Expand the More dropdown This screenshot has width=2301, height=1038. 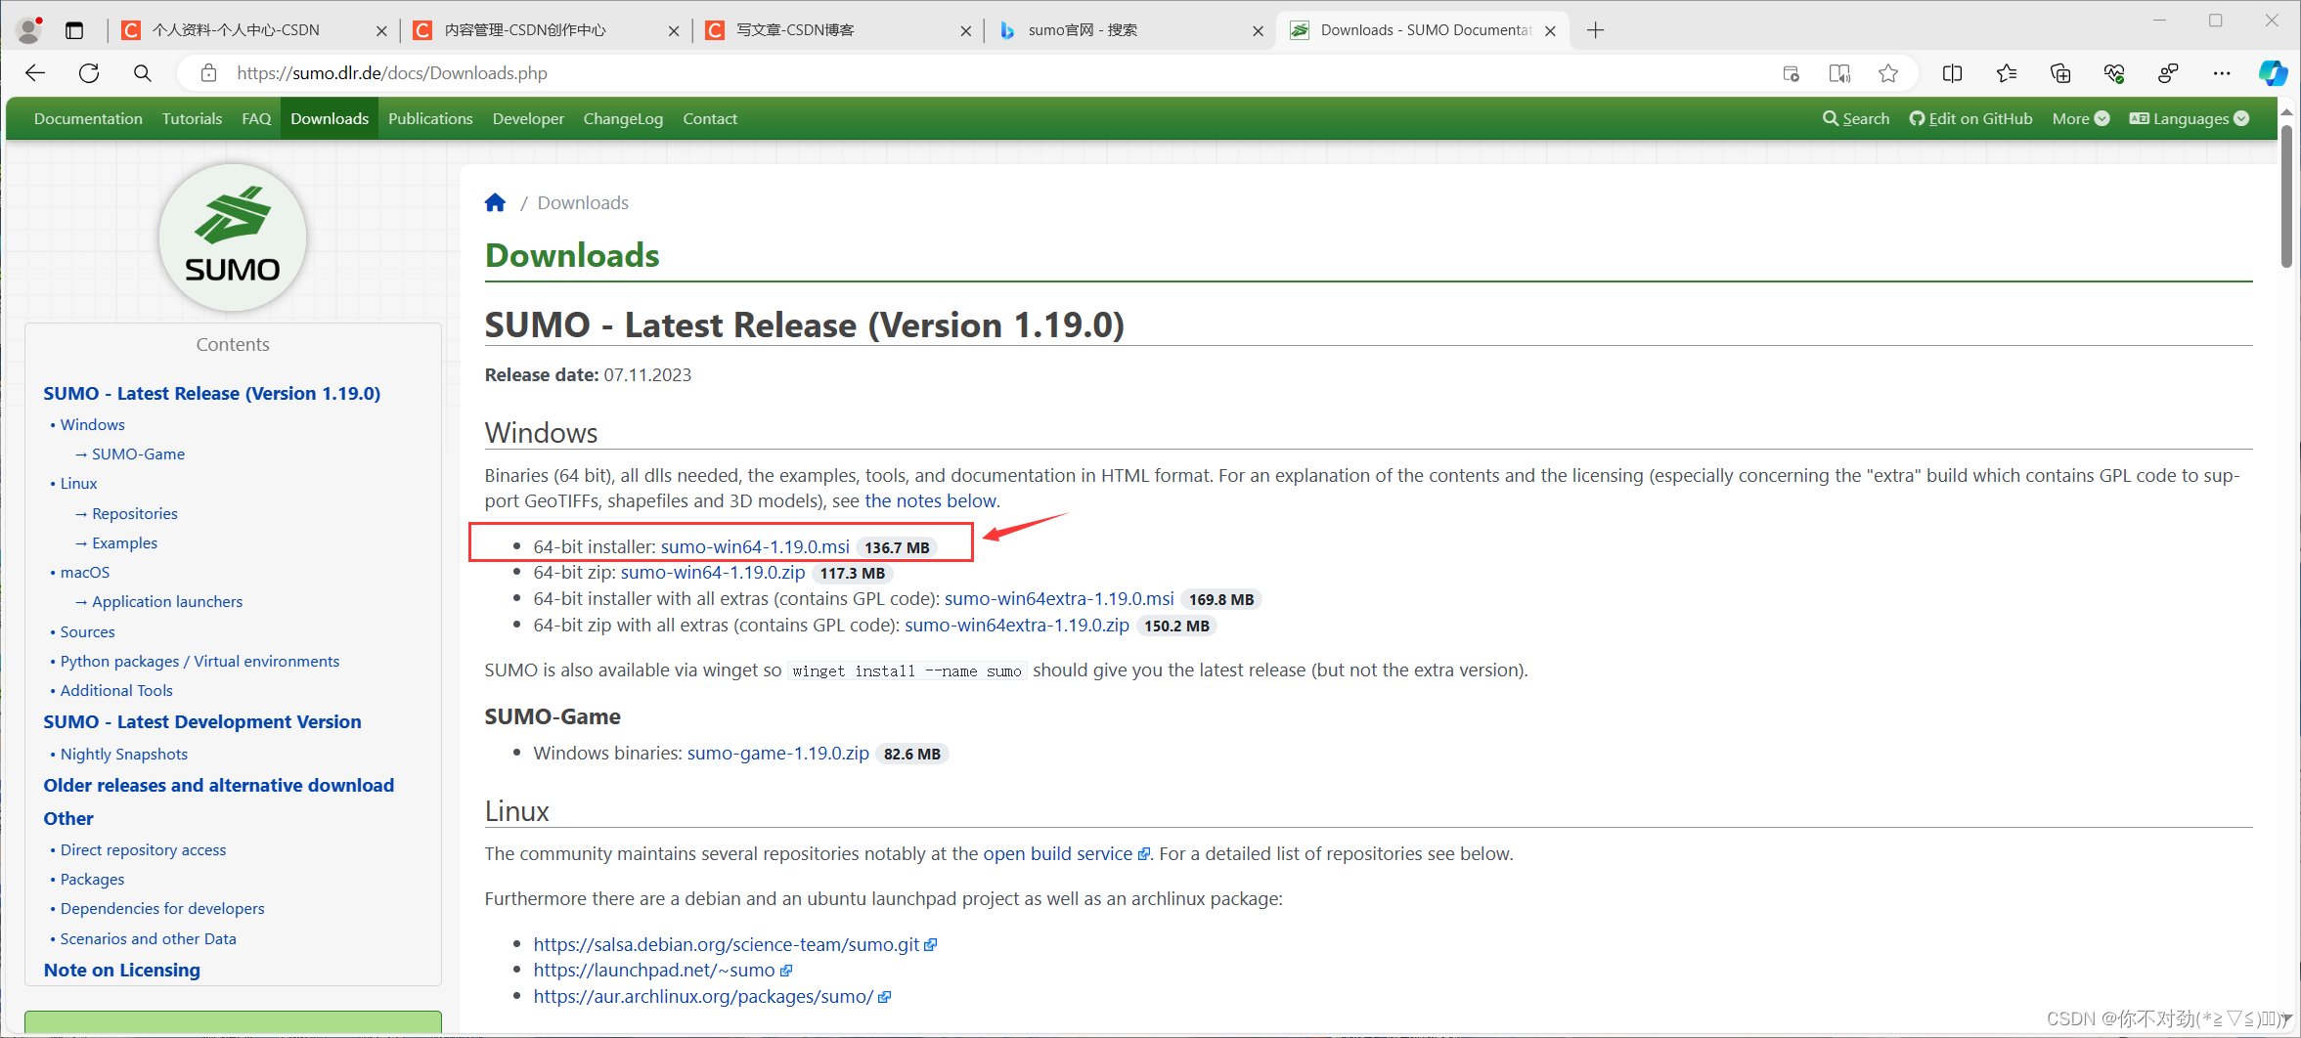point(2080,118)
